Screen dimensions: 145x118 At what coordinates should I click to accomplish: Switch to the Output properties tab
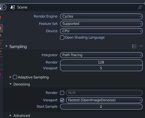(1, 36)
